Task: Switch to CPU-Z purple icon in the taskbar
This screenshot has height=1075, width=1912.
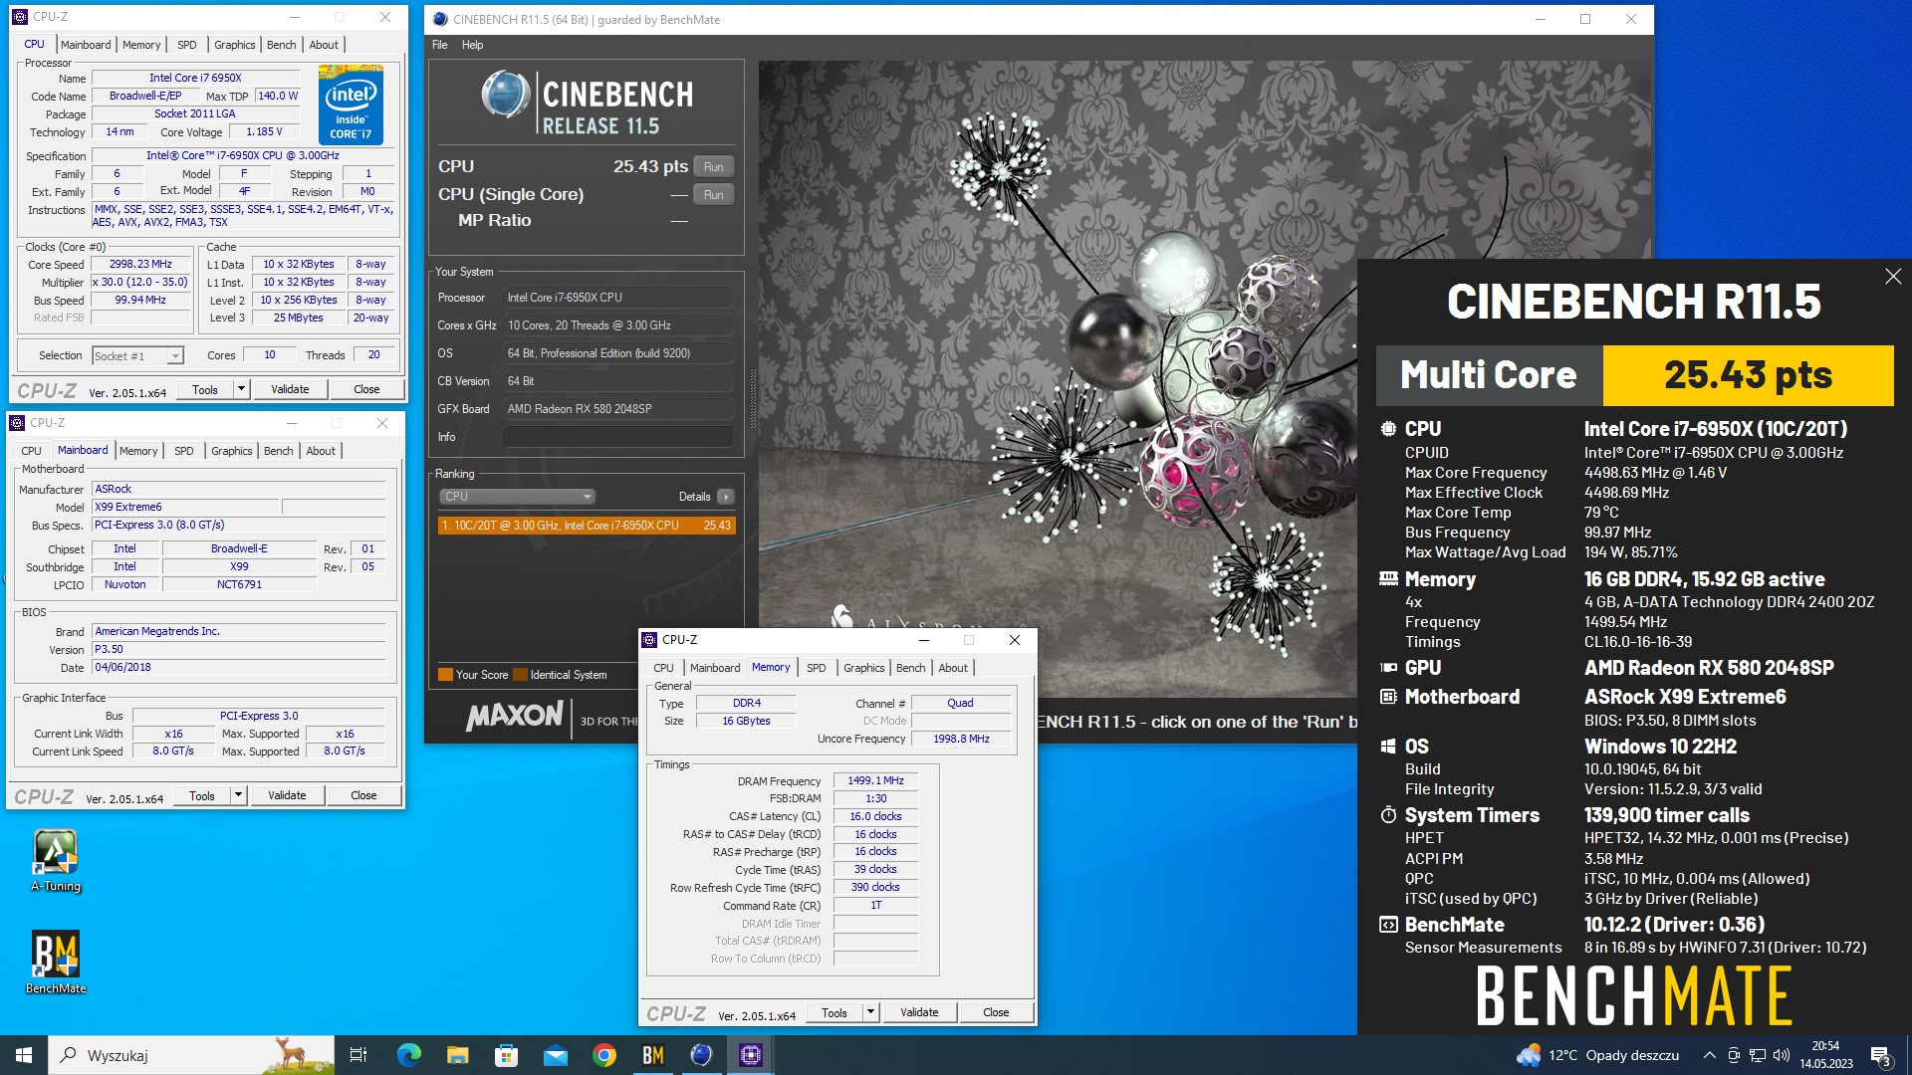Action: [x=750, y=1055]
